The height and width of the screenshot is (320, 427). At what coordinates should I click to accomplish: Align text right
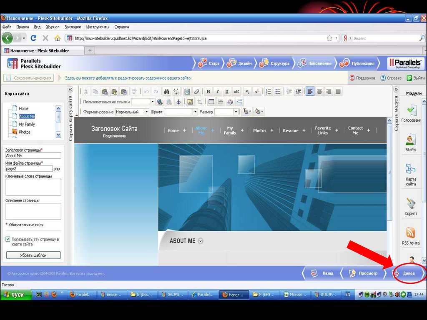(x=329, y=92)
